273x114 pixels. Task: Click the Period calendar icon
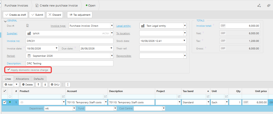click(29, 56)
